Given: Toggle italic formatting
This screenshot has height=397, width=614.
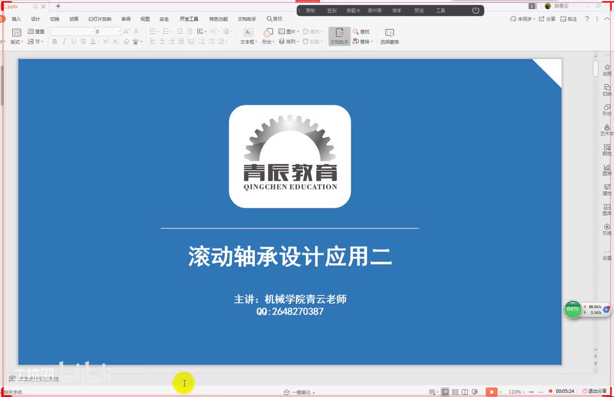Looking at the screenshot, I should tap(64, 41).
